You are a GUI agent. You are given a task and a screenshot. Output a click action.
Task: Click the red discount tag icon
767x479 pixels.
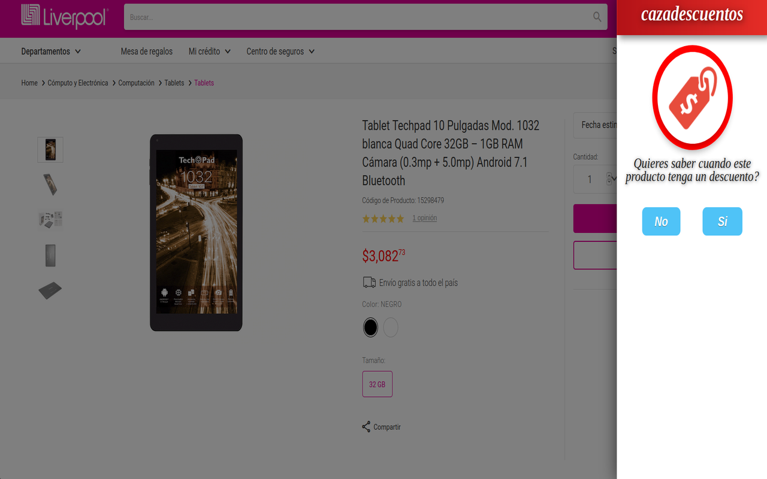click(x=692, y=98)
